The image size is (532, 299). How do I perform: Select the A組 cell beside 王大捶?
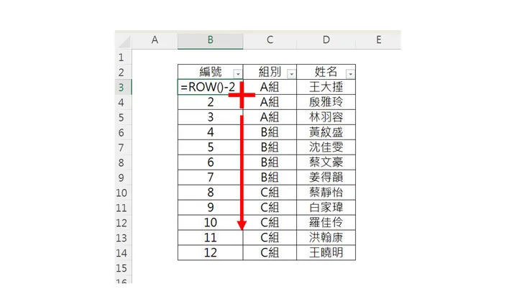(270, 87)
